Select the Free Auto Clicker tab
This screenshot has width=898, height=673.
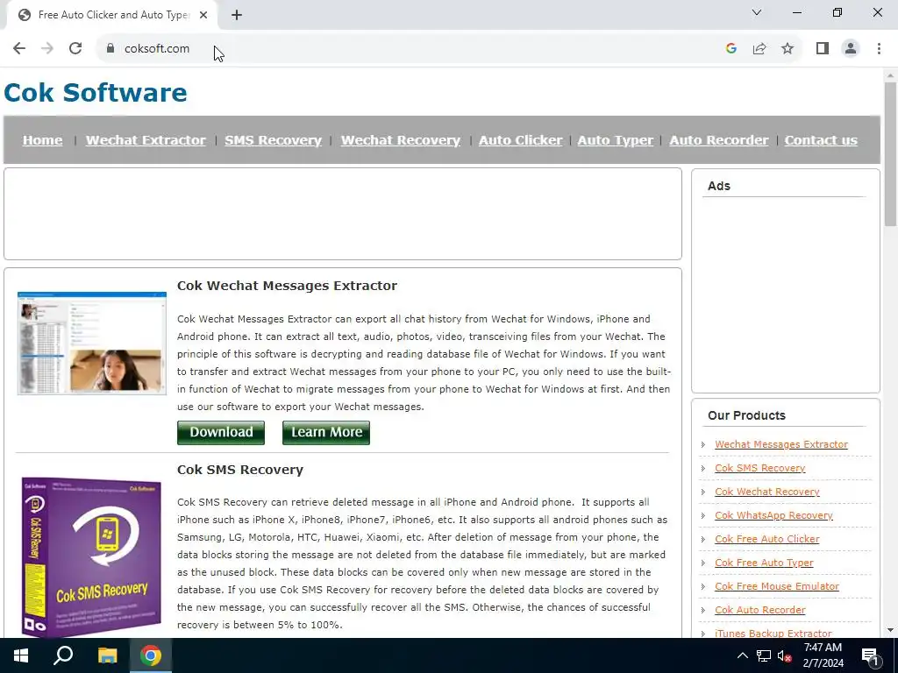coord(111,16)
